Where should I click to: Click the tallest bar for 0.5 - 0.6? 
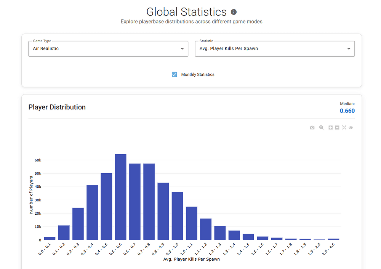click(120, 197)
